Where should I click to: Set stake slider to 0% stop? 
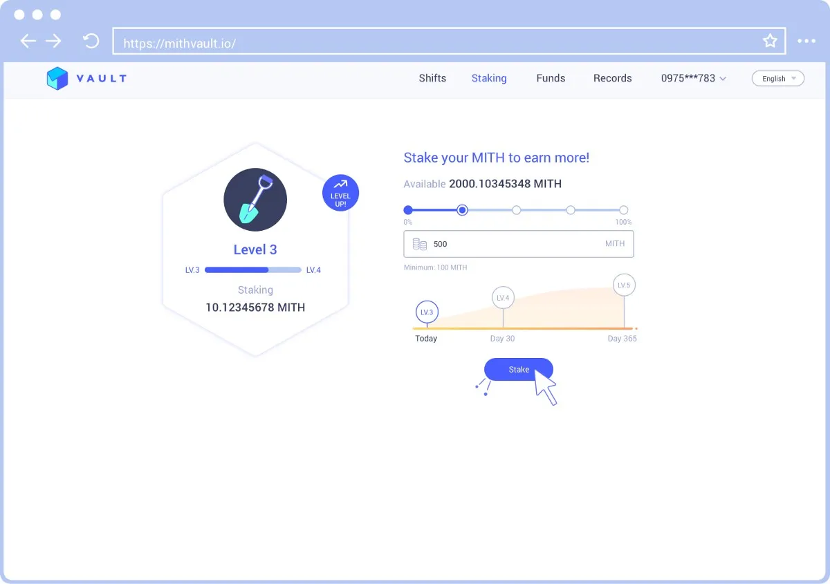(408, 210)
